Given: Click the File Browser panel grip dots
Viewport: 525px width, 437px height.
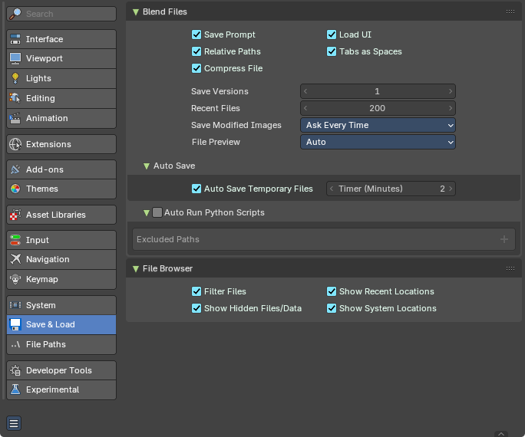Looking at the screenshot, I should (510, 268).
